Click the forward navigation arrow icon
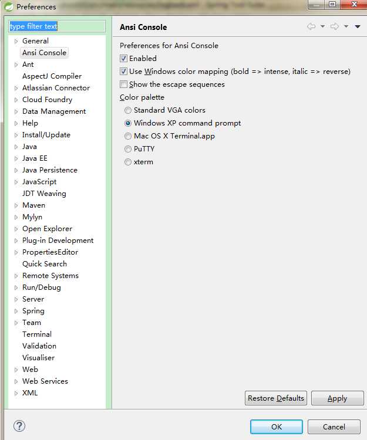This screenshot has width=367, height=440. click(335, 26)
